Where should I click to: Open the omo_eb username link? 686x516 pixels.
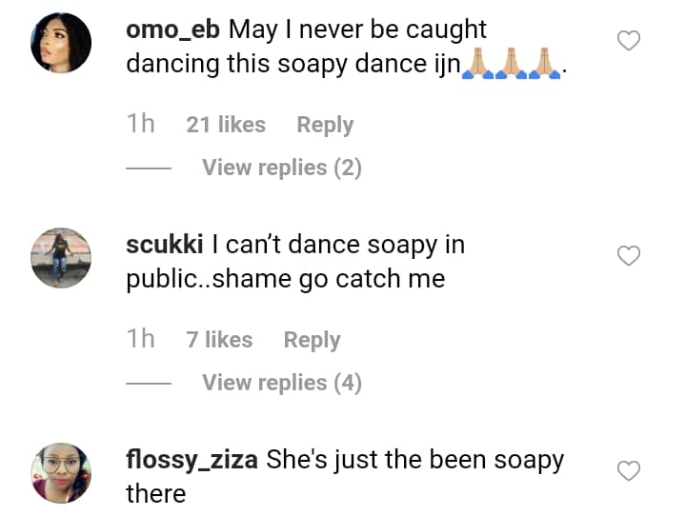tap(173, 30)
